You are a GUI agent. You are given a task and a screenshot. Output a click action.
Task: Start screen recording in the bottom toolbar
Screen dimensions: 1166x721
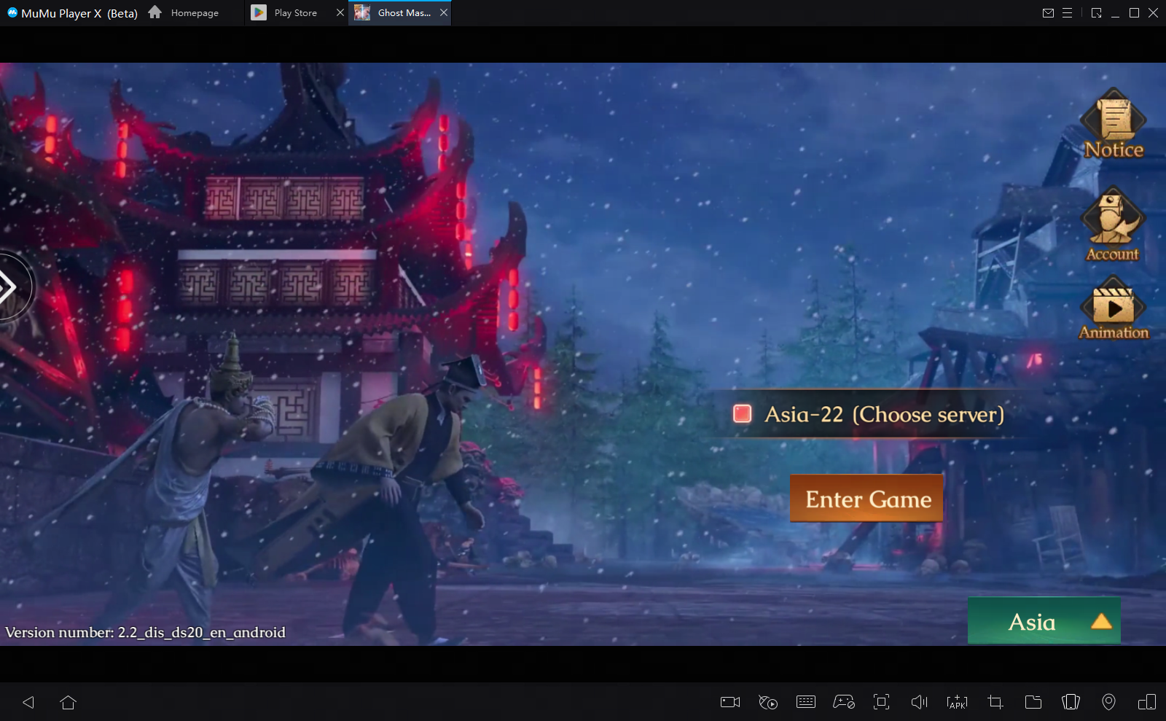(x=729, y=702)
